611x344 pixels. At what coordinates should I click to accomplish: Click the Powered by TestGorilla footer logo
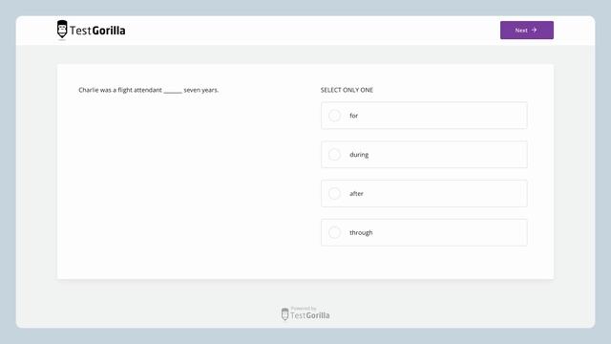pos(305,313)
